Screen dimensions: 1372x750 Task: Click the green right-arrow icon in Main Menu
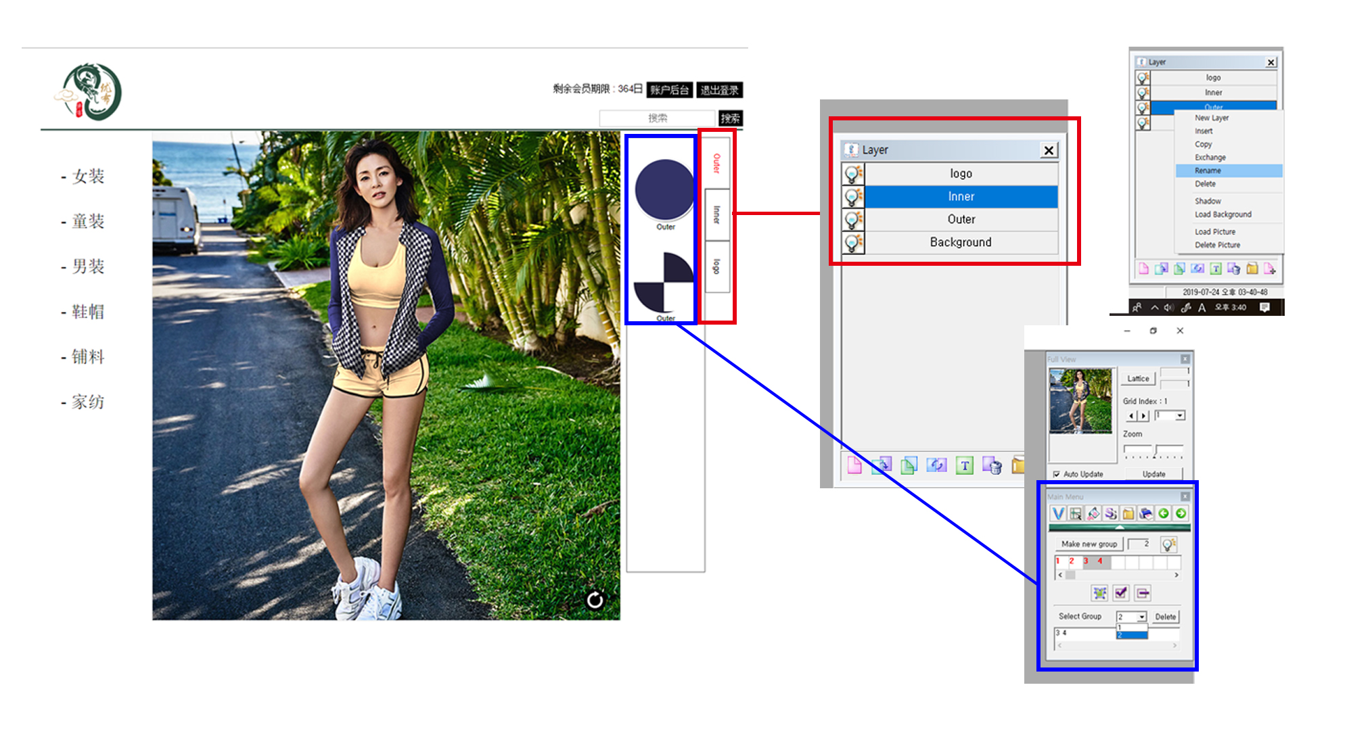(1181, 514)
